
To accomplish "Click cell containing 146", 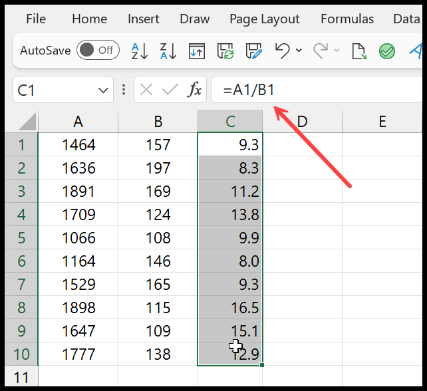I will click(158, 261).
